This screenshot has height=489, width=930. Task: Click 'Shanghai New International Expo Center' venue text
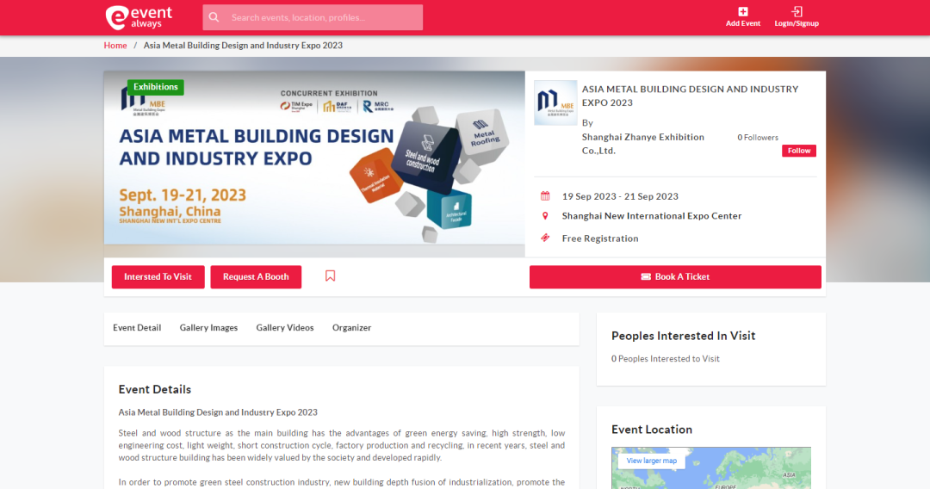652,216
